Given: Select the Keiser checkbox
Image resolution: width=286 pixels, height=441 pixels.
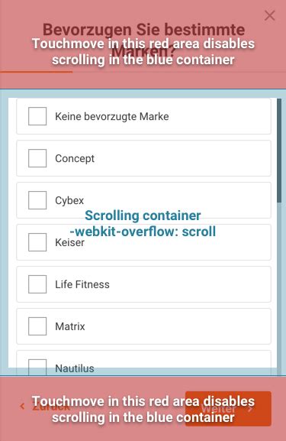Looking at the screenshot, I should click(37, 242).
